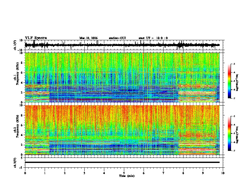The height and width of the screenshot is (194, 251).
Task: Click time axis tick label "5"
Action: [124, 173]
